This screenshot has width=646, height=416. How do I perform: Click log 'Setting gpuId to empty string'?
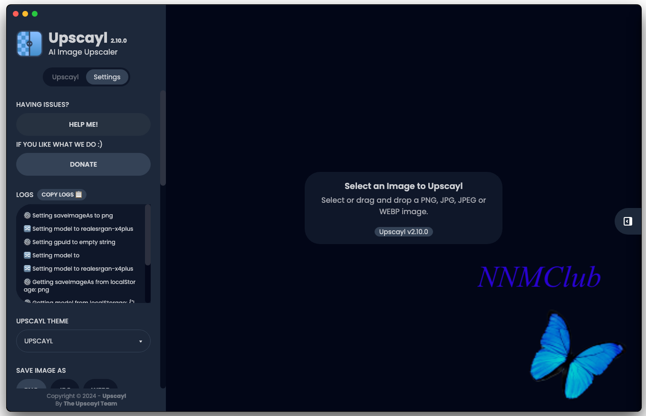(x=69, y=242)
